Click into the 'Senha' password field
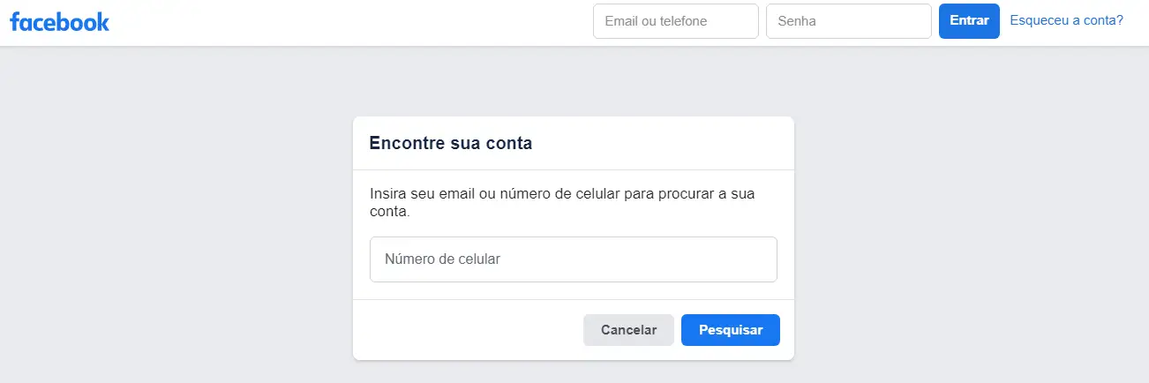 pos(848,21)
